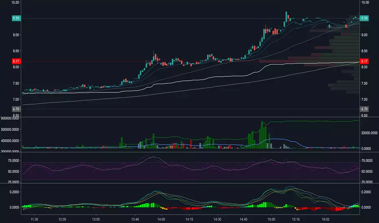Click the 75.0000 level on RSI right scale
This screenshot has height=223, width=379.
click(367, 161)
